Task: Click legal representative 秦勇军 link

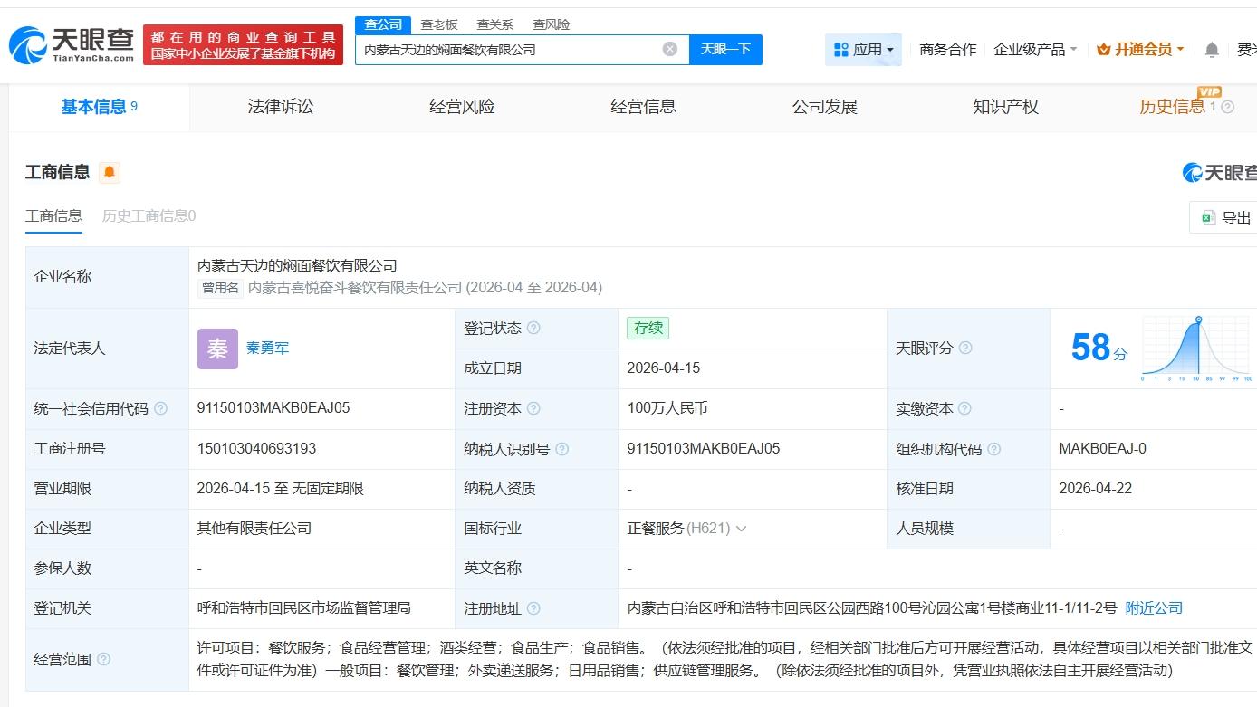Action: coord(267,348)
